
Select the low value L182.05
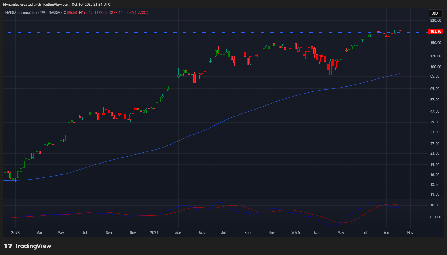click(101, 13)
